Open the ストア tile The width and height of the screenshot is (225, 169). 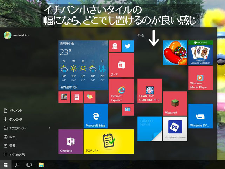[121, 65]
